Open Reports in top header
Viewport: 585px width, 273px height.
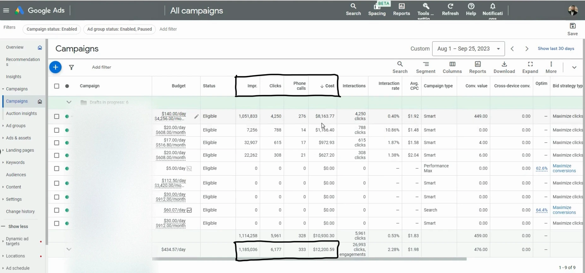(401, 9)
